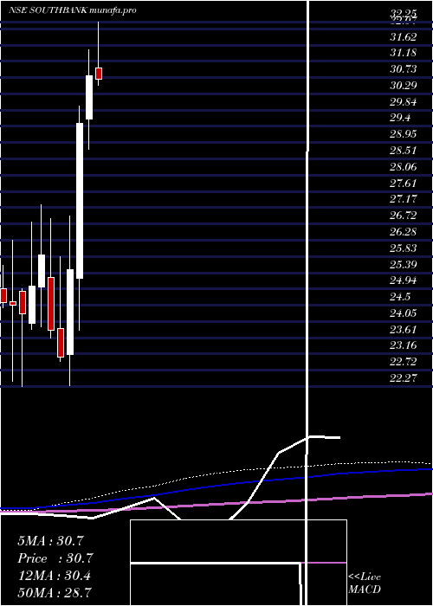Select the 24.94 price axis label
The image size is (433, 606).
click(404, 280)
